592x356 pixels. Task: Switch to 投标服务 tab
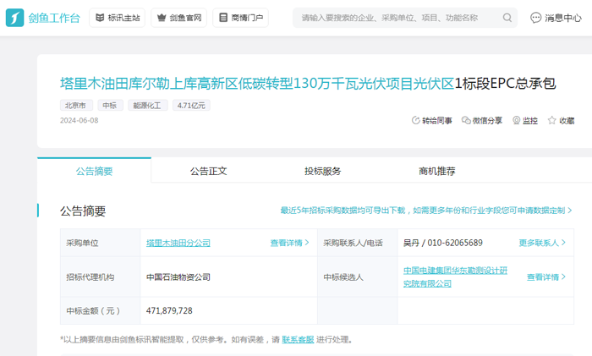[x=323, y=171]
